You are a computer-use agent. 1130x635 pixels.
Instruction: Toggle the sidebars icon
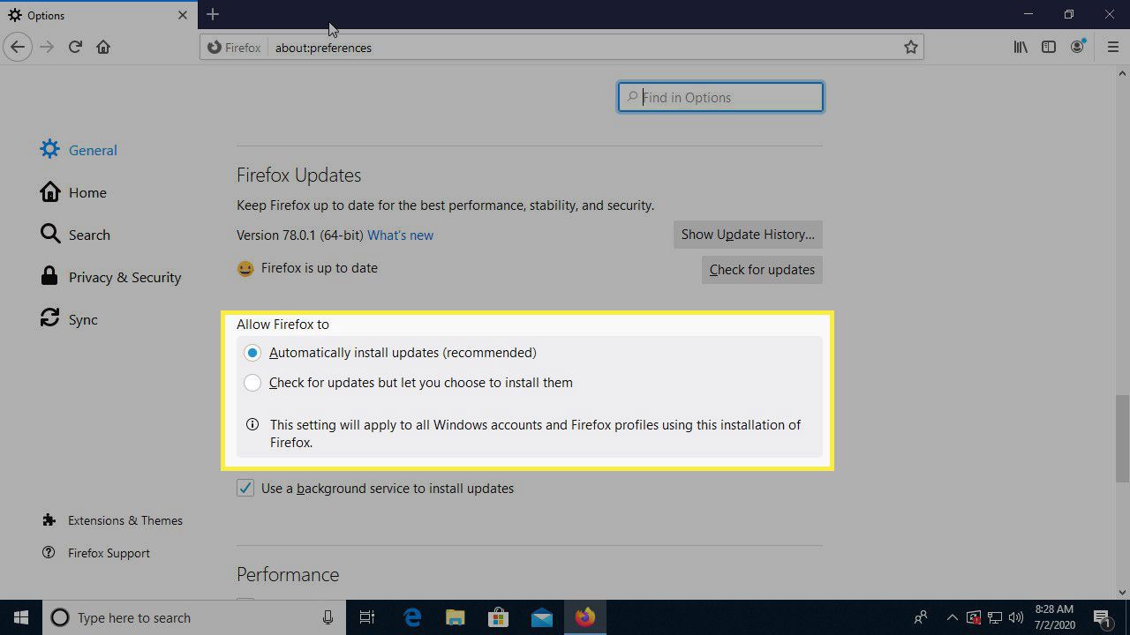coord(1049,47)
